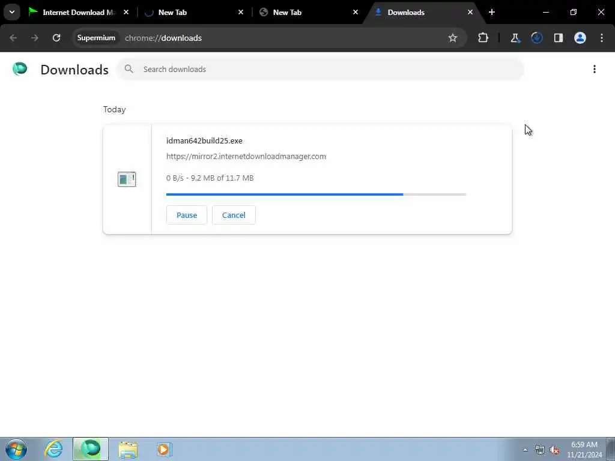The width and height of the screenshot is (615, 461).
Task: Open the tab search dropdown arrow
Action: (x=12, y=12)
